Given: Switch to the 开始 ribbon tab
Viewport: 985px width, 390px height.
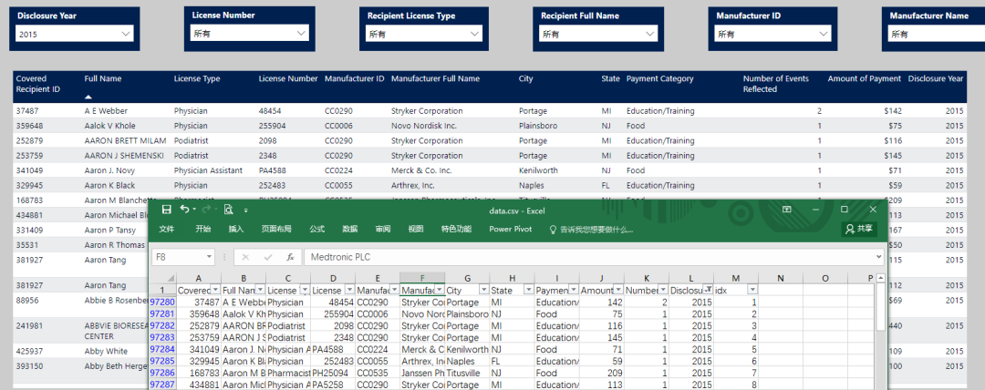Looking at the screenshot, I should (x=202, y=230).
